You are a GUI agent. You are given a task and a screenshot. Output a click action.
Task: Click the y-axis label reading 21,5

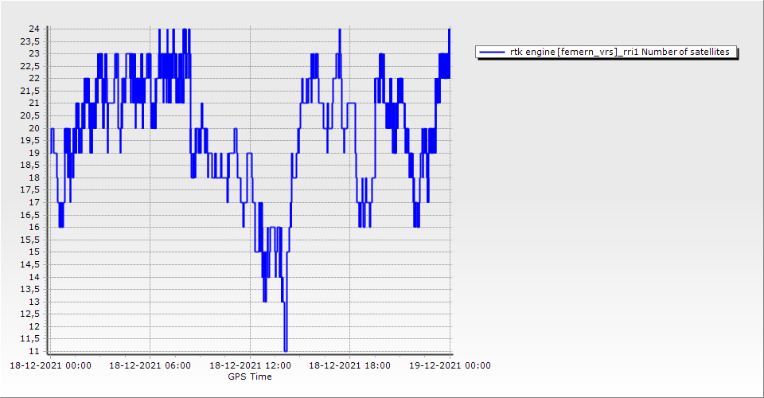click(32, 91)
